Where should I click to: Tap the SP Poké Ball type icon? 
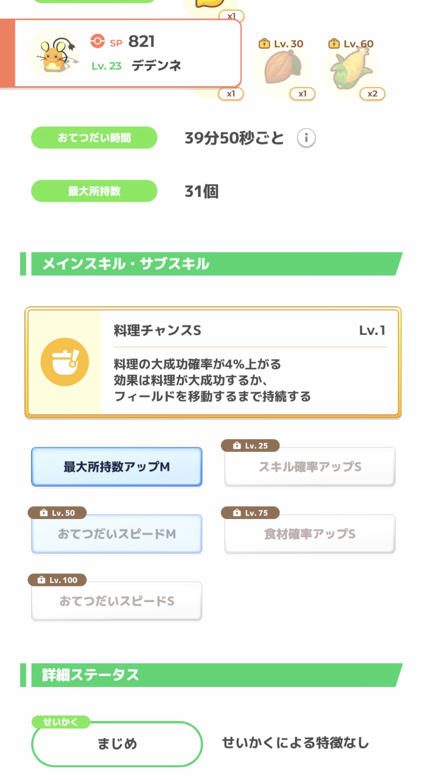(98, 41)
